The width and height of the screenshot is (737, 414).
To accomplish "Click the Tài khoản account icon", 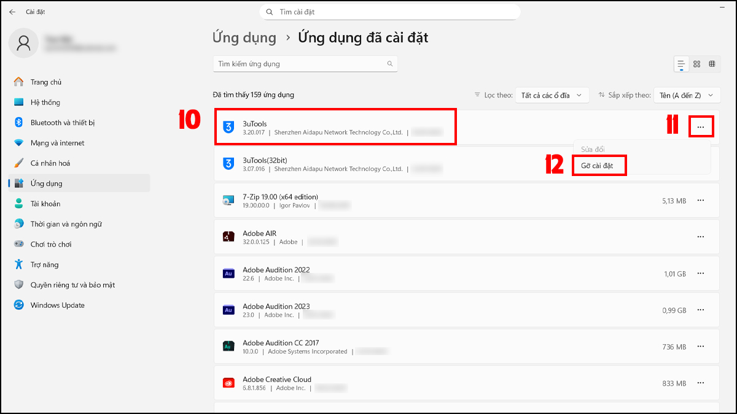I will [x=19, y=204].
